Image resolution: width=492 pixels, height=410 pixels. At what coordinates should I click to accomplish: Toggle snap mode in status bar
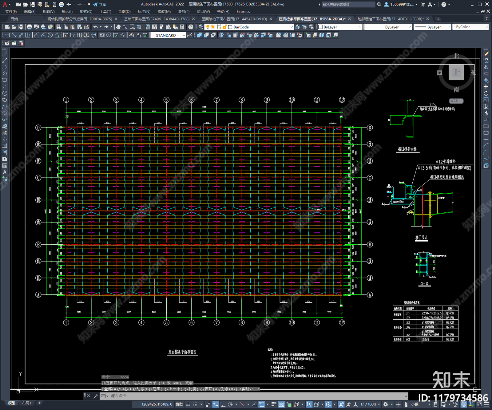195,404
